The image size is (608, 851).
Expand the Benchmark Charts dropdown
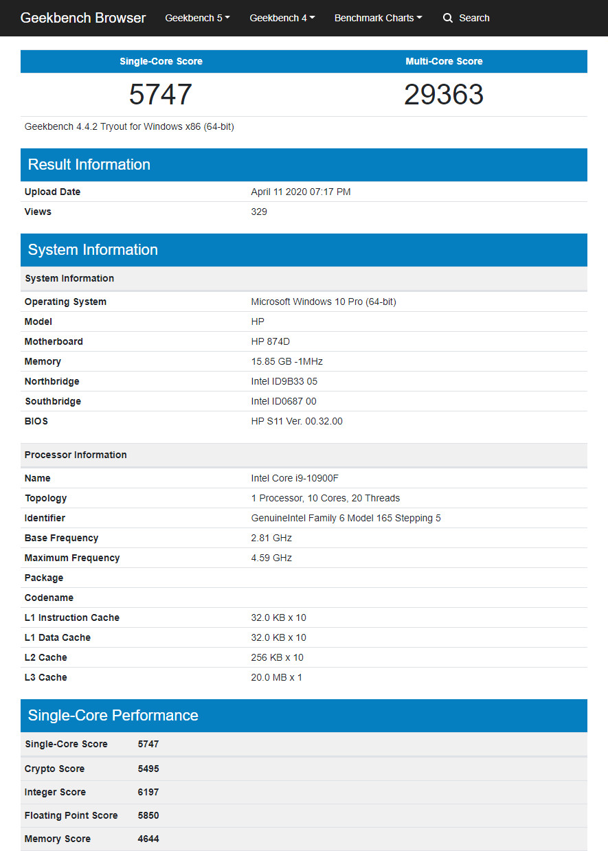click(379, 18)
